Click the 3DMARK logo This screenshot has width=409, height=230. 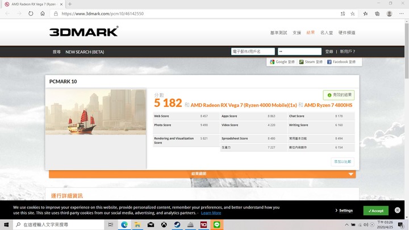[84, 31]
